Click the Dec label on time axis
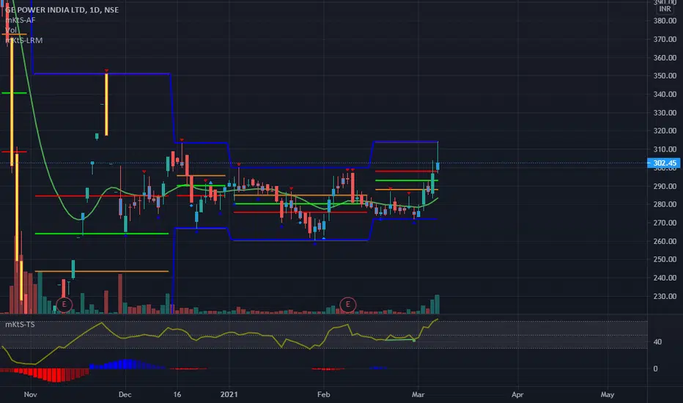The width and height of the screenshot is (683, 403). point(125,394)
